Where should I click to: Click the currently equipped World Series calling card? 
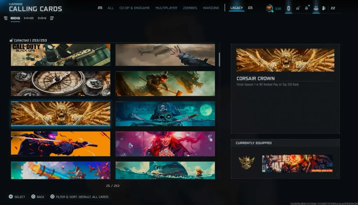click(x=297, y=163)
